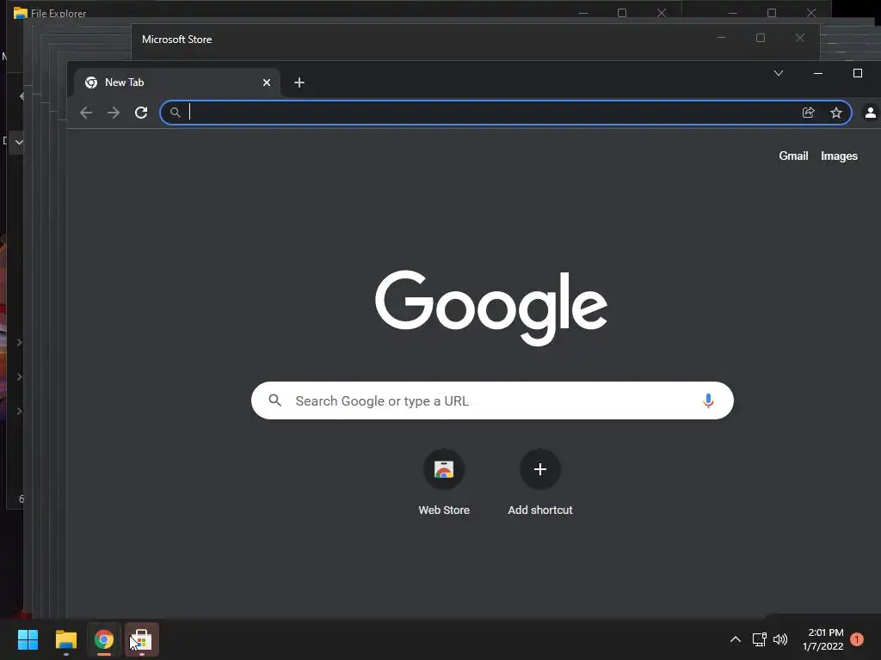Minimize the Microsoft Store window
The width and height of the screenshot is (881, 660).
[x=721, y=38]
